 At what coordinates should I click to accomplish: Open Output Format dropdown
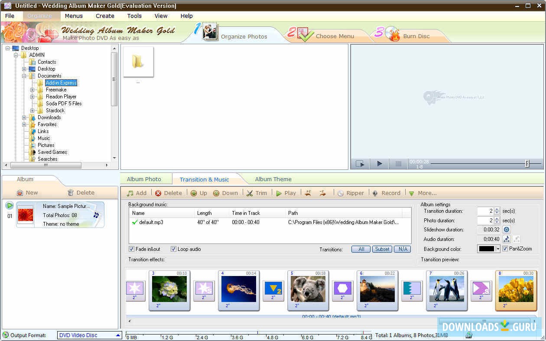coord(90,335)
